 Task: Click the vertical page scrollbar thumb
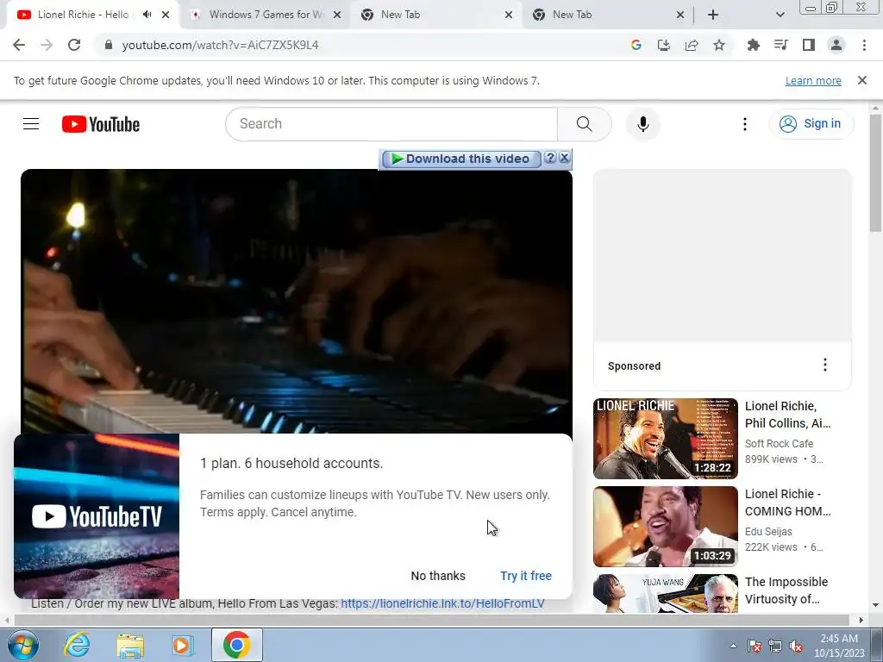pos(875,172)
